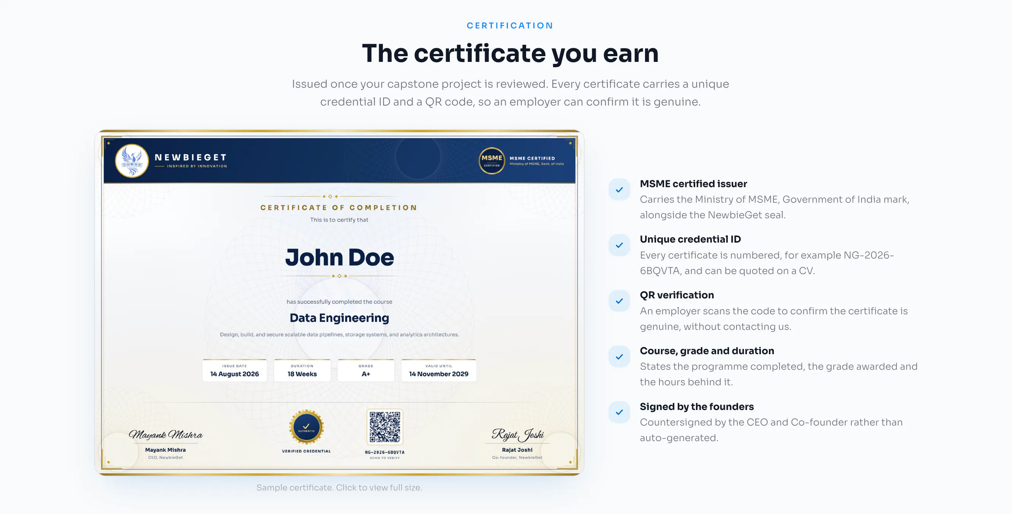
Task: Click 'has successfully completed the course' line
Action: tap(340, 301)
